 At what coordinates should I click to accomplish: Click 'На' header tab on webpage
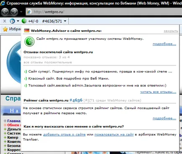pos(14,111)
